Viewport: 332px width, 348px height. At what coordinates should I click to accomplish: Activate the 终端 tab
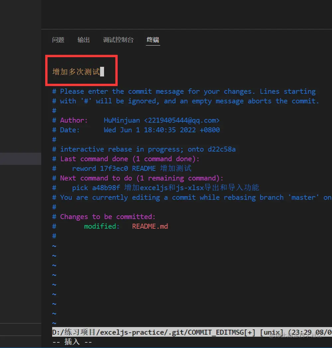point(153,40)
